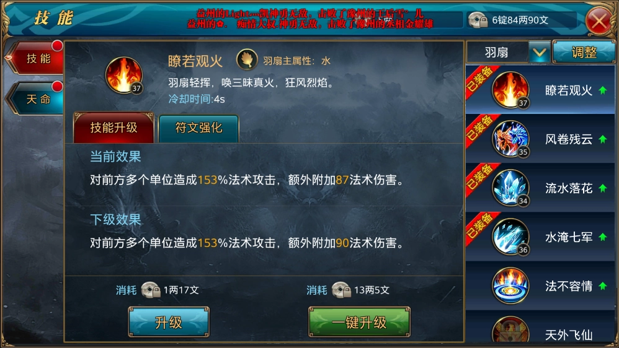Select the 法不容情 flame ring skill icon

(510, 285)
